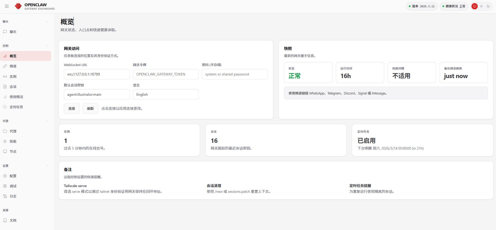Click the 网关访问 card heading
The width and height of the screenshot is (496, 230).
coord(71,49)
